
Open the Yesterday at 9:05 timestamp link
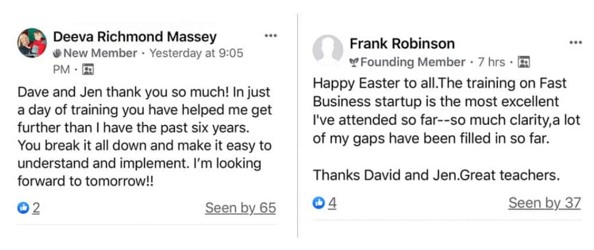click(196, 54)
